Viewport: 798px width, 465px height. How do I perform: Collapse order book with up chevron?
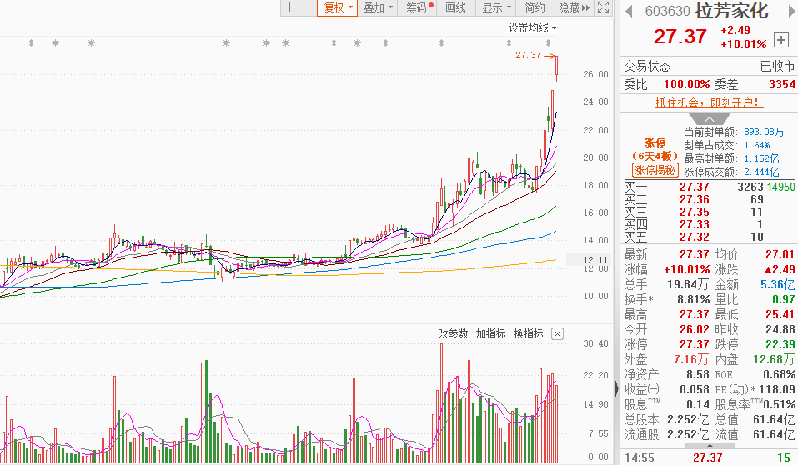709,119
